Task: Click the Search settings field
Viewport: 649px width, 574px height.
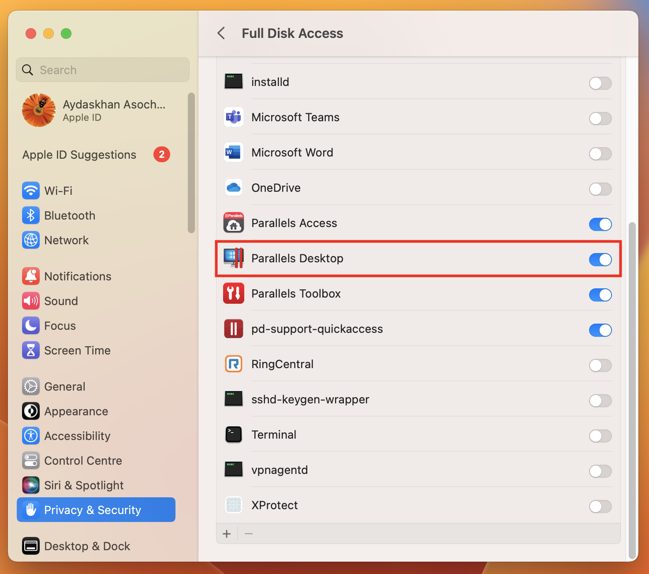Action: click(x=103, y=70)
